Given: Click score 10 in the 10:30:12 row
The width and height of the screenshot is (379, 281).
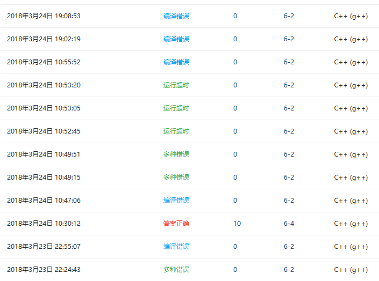Looking at the screenshot, I should click(x=237, y=224).
